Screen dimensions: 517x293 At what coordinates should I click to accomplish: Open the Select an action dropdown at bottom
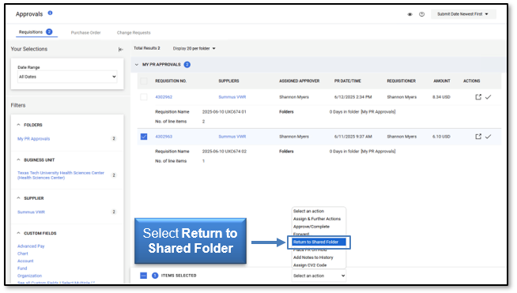click(x=319, y=276)
